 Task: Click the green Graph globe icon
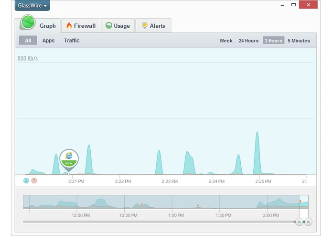coord(28,22)
